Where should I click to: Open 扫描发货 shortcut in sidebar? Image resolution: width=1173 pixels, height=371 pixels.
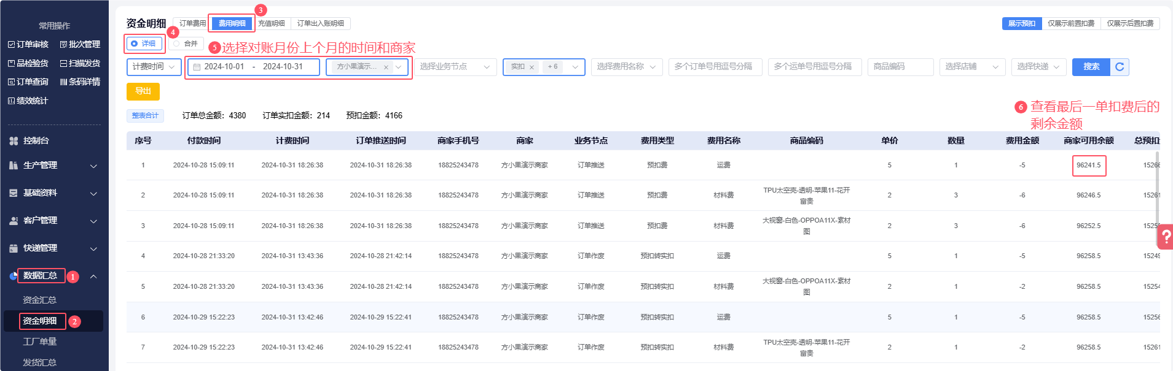point(80,63)
